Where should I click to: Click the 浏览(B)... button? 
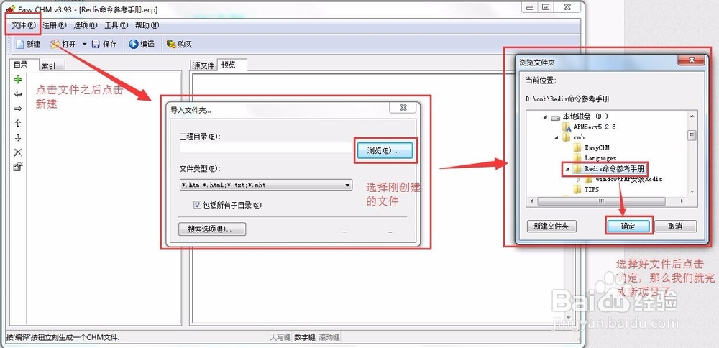[384, 150]
